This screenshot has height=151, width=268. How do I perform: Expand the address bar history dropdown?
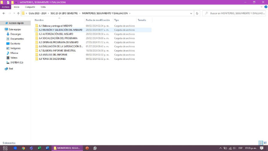[x=191, y=13]
